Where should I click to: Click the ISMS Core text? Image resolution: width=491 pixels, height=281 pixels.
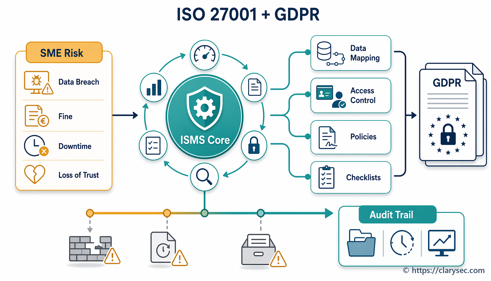[205, 140]
